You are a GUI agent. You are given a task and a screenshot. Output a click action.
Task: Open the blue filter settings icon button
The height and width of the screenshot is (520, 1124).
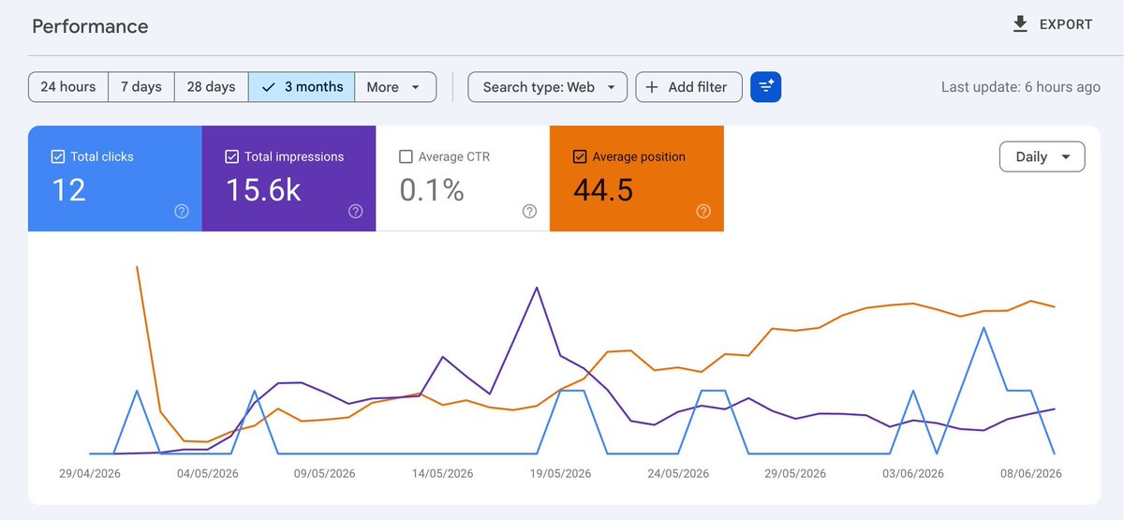765,87
